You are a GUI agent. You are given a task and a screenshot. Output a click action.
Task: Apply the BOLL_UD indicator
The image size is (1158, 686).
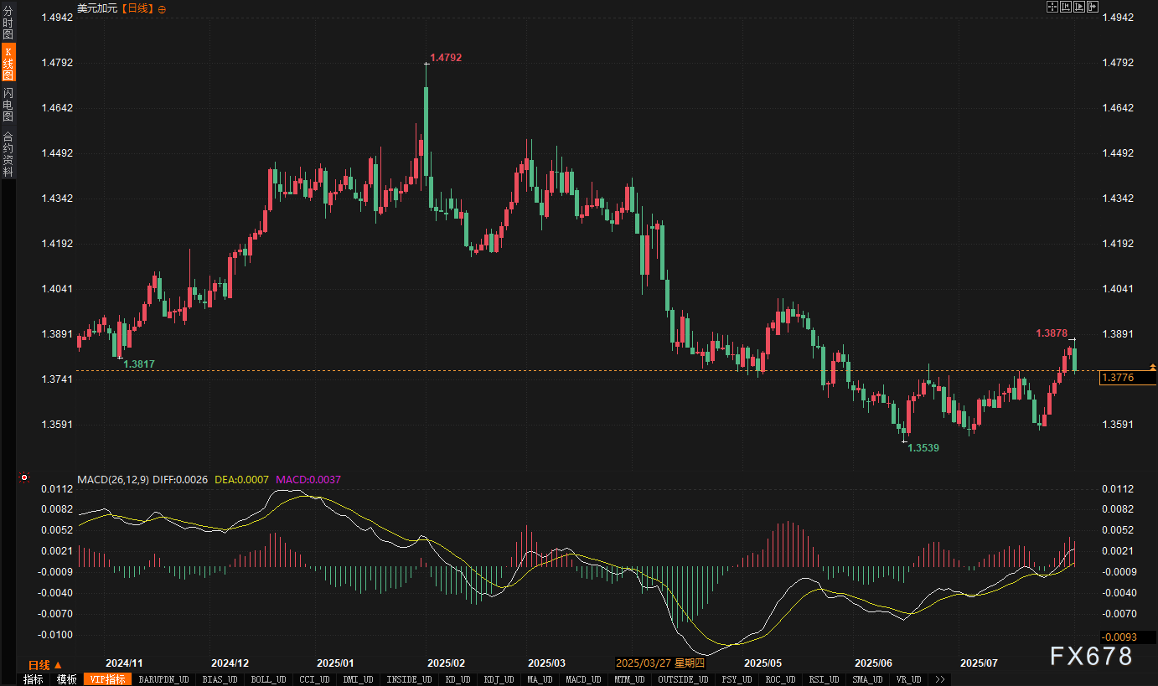pos(268,679)
